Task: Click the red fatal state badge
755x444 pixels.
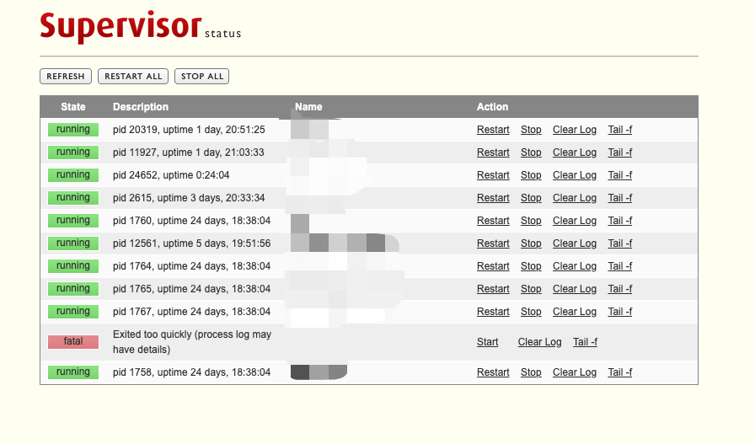Action: (x=73, y=341)
